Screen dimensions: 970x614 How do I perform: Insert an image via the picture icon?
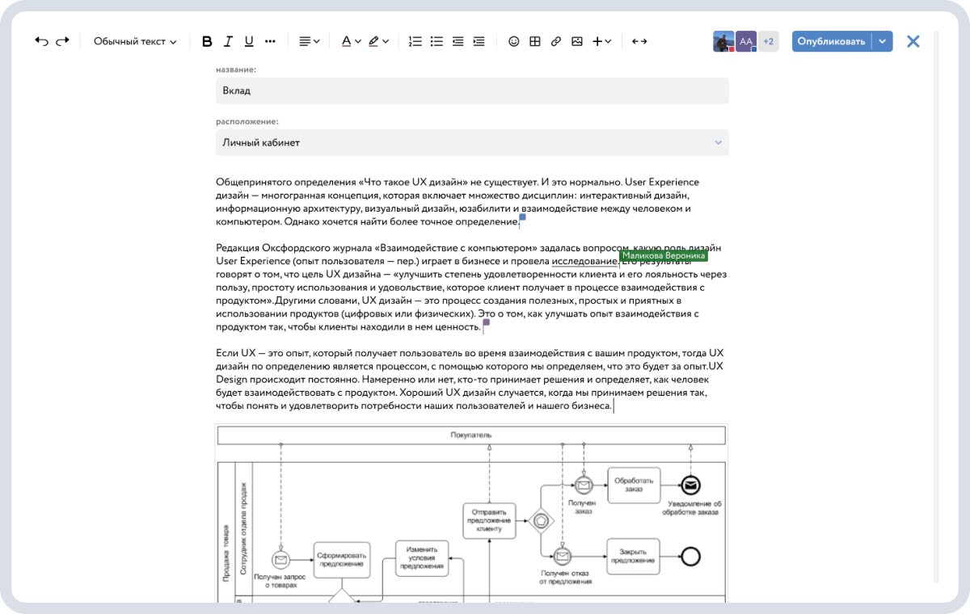point(576,41)
